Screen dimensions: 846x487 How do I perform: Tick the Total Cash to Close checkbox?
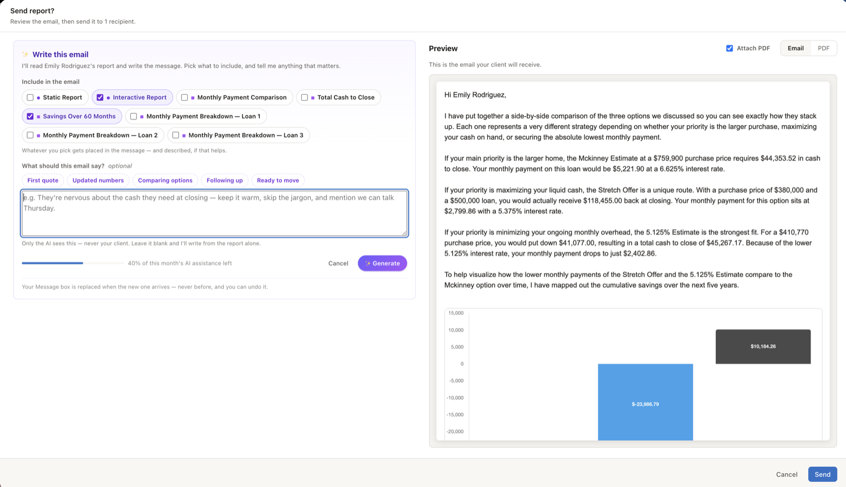305,98
